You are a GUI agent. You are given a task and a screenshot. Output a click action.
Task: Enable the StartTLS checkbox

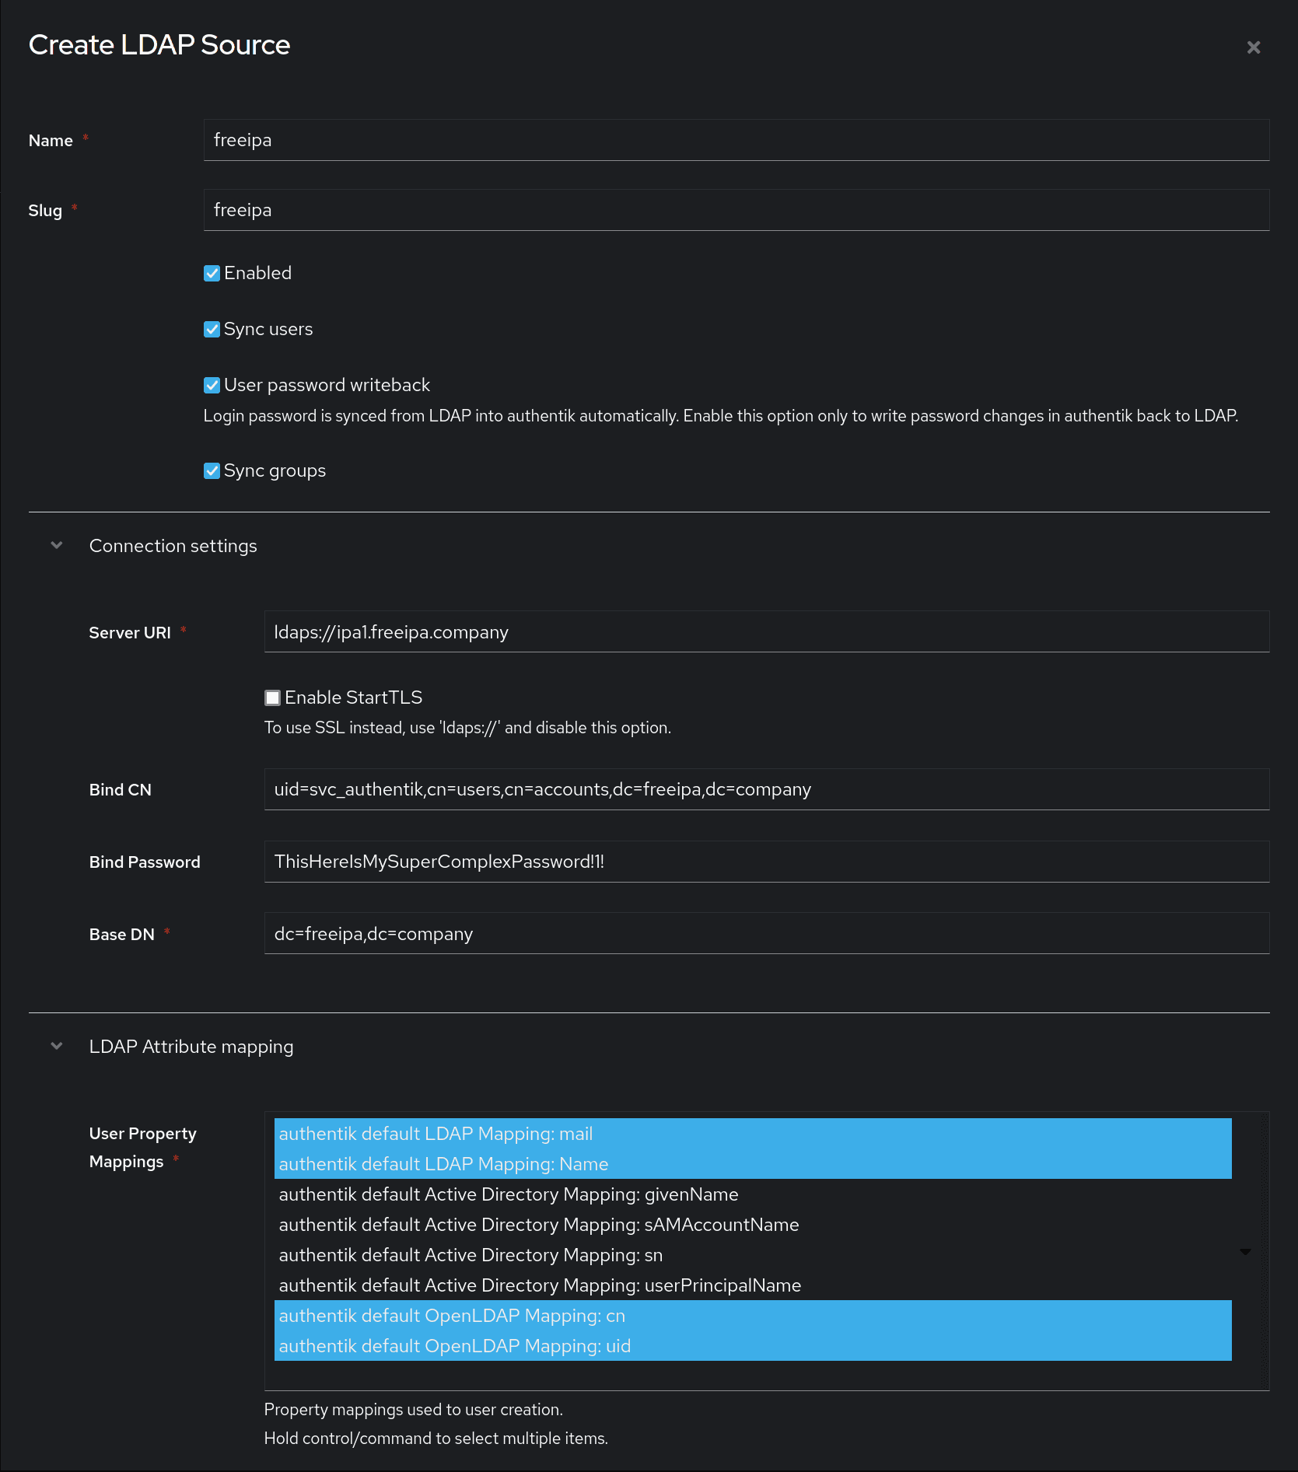(272, 698)
